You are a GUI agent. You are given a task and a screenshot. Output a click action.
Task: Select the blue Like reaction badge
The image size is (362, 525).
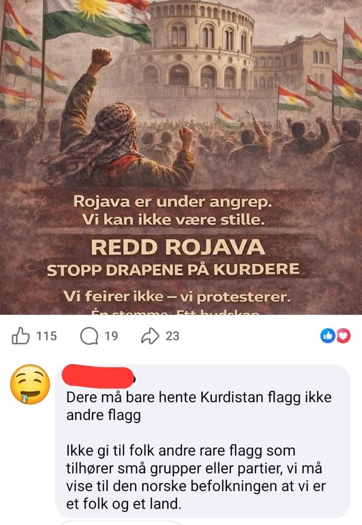328,336
